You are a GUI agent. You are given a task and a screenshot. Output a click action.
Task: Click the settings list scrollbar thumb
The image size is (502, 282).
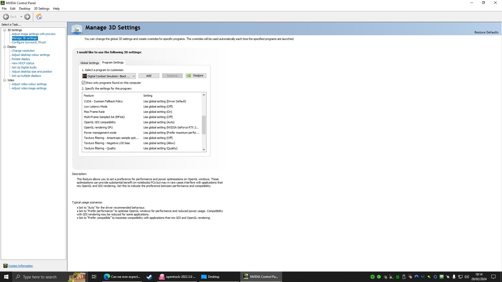tap(204, 125)
